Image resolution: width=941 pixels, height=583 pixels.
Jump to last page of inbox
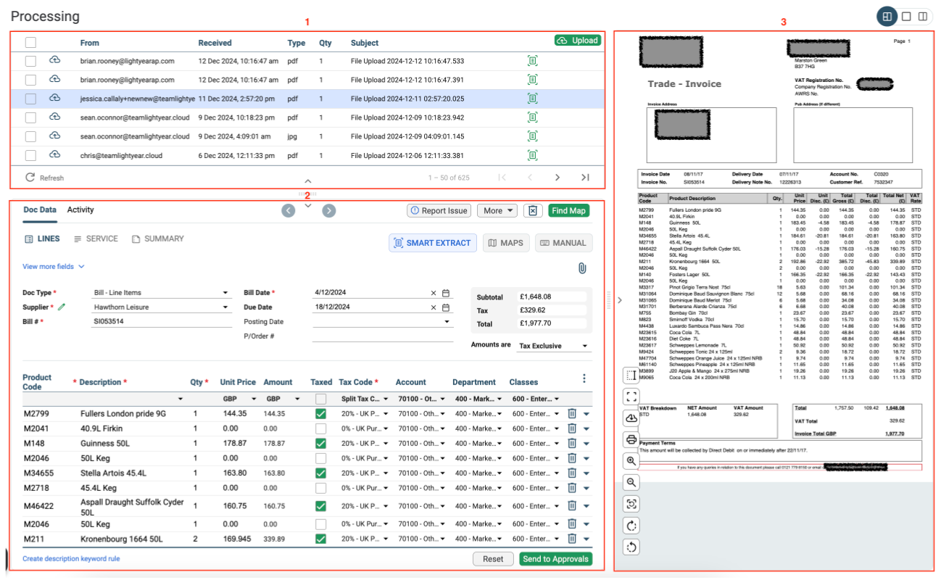[x=585, y=177]
